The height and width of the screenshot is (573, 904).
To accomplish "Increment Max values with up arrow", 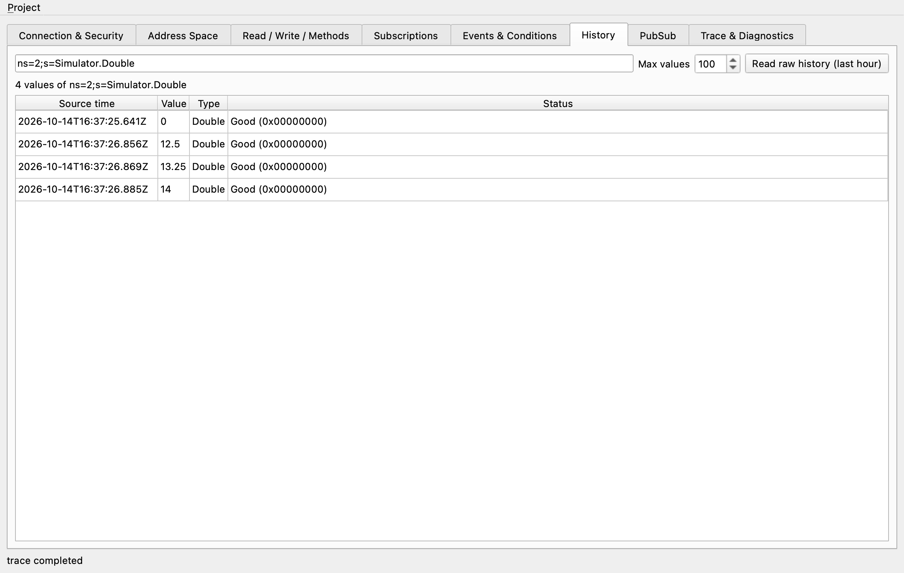I will (x=733, y=60).
